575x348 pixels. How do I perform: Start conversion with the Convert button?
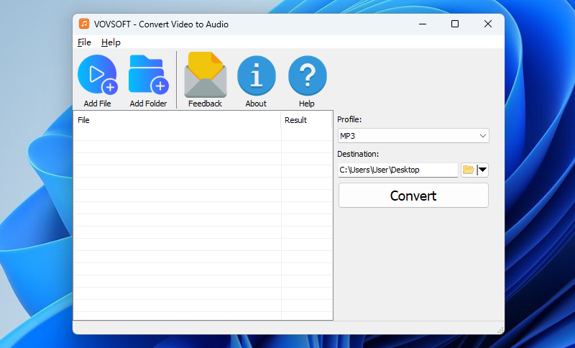pos(413,196)
